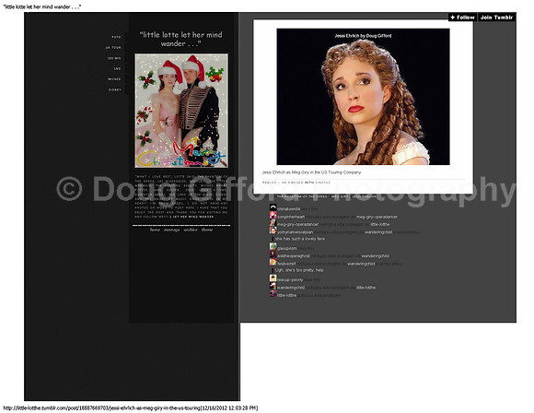
Task: Open the Jessi Ehrlich photo post image
Action: (363, 97)
